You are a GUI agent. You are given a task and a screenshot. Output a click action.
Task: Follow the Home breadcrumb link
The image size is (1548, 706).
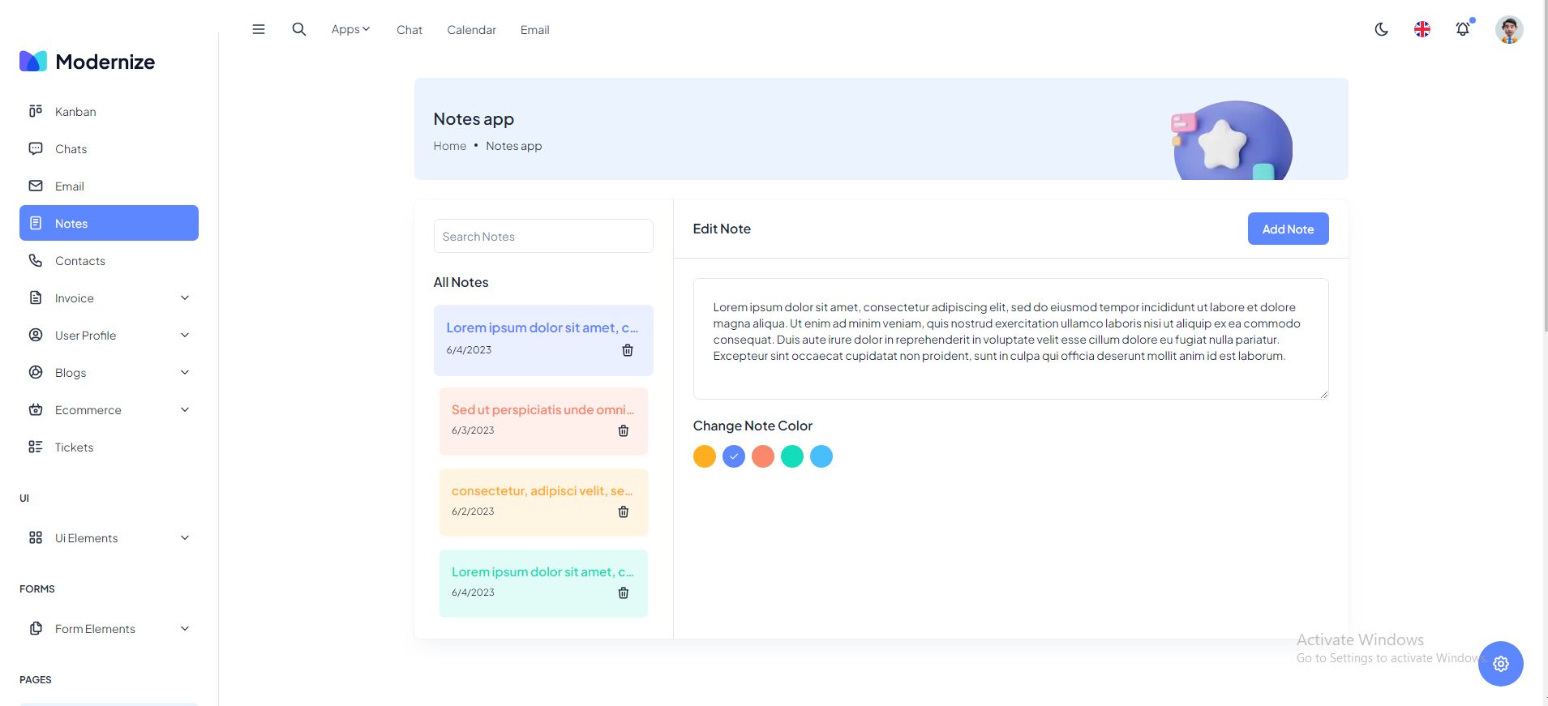450,146
